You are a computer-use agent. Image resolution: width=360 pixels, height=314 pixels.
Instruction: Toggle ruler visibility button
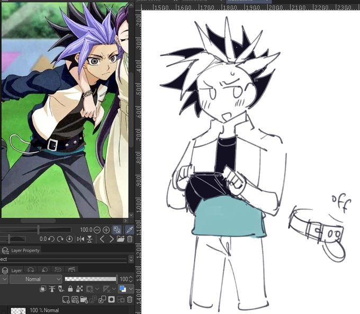point(107,289)
